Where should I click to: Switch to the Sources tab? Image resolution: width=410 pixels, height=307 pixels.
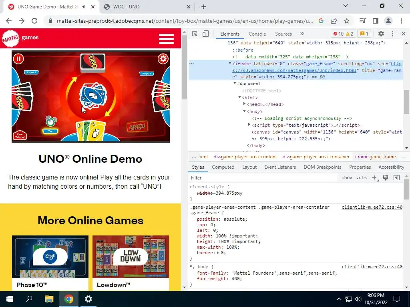[283, 34]
